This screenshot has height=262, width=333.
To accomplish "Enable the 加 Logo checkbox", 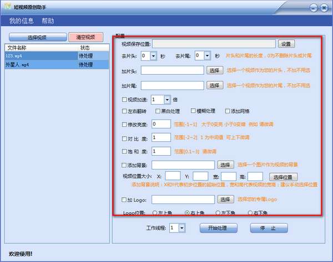I will click(124, 199).
